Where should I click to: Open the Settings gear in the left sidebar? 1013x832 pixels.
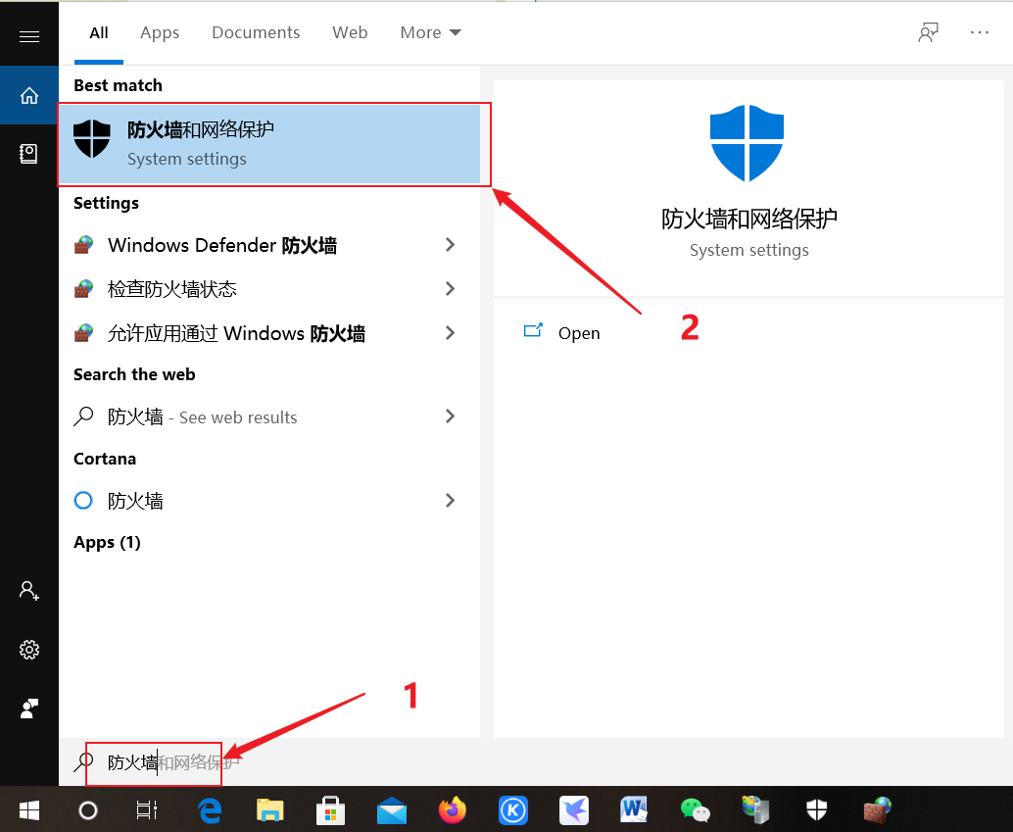[28, 649]
